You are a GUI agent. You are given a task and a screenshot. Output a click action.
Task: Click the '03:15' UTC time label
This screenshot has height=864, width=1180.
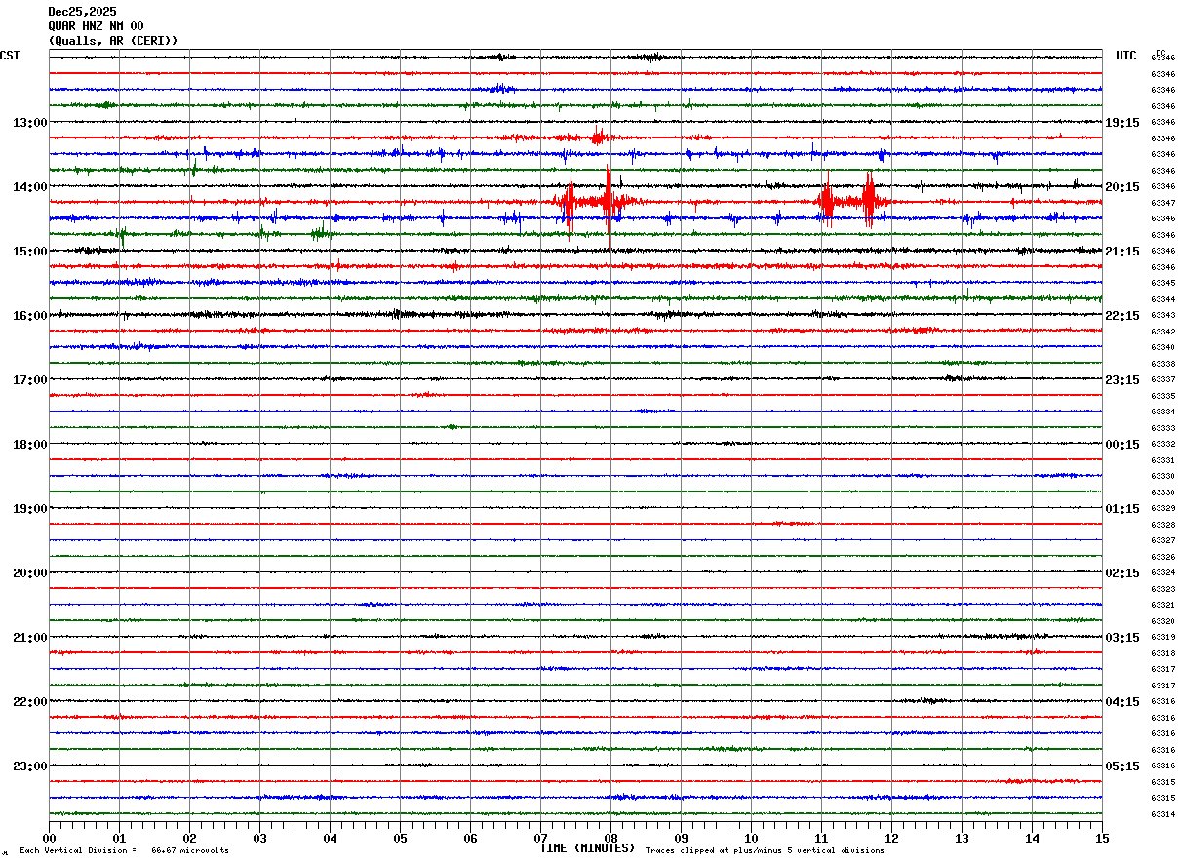1122,638
